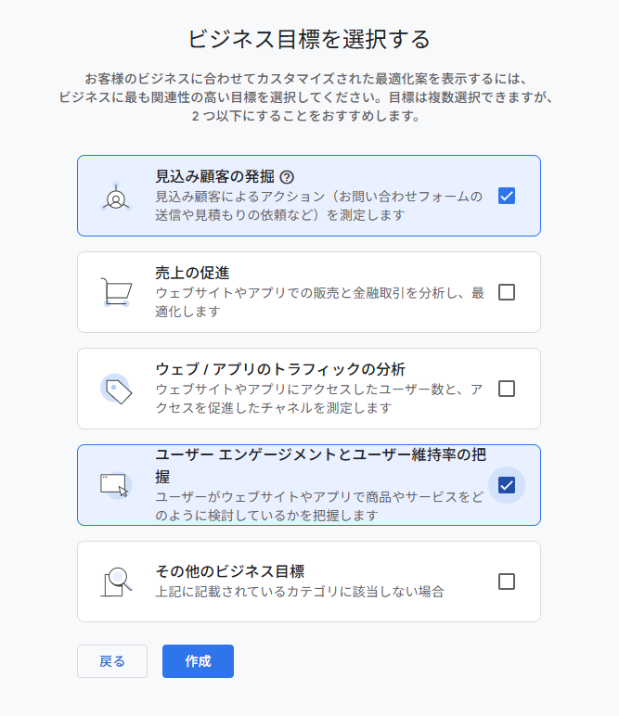Screen dimensions: 619x716
Task: Tick the その他のビジネス目標 checkbox
Action: (x=506, y=582)
